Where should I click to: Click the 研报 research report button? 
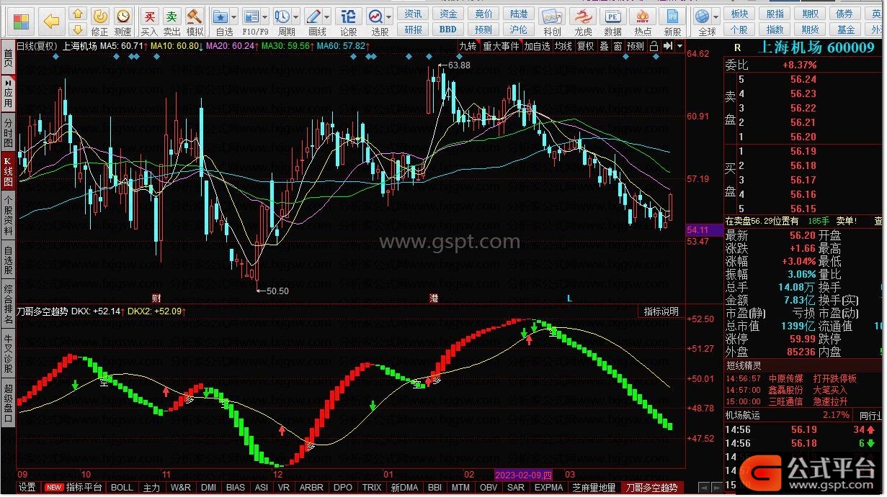[413, 29]
